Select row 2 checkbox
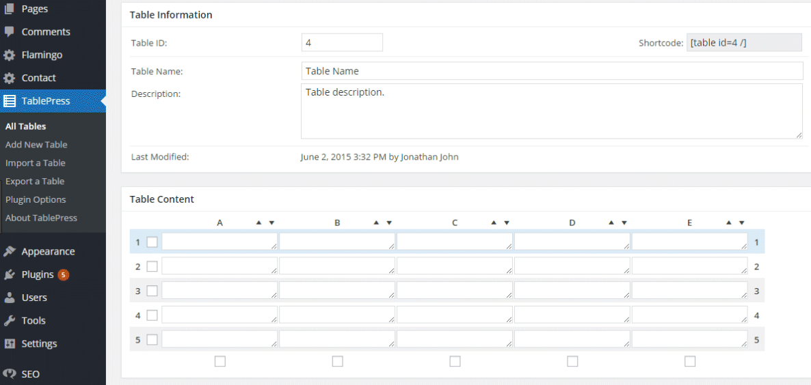 point(152,267)
